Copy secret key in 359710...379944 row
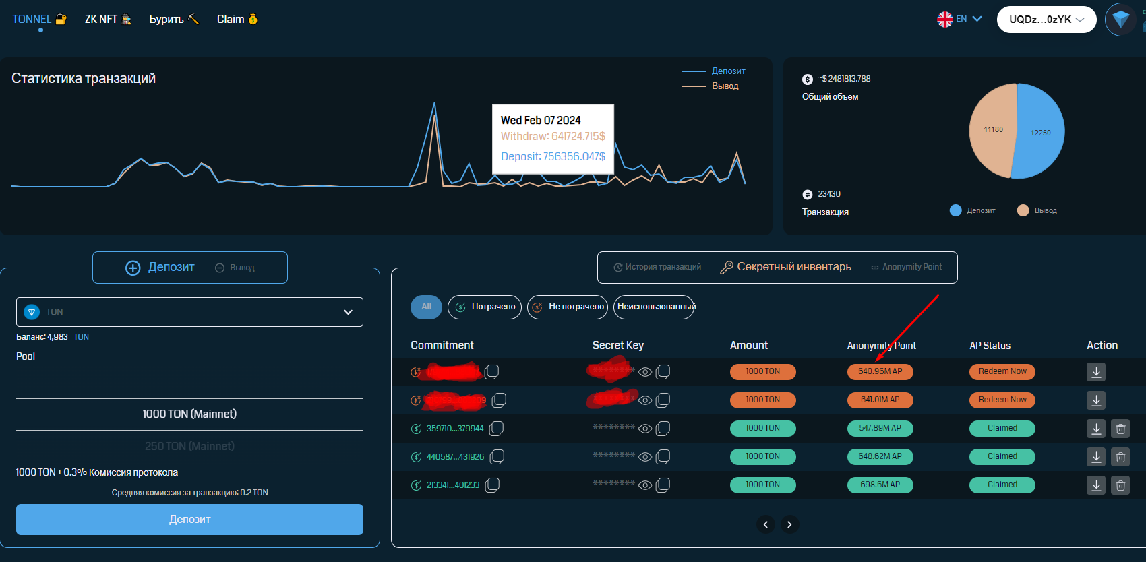This screenshot has height=562, width=1146. (x=663, y=429)
